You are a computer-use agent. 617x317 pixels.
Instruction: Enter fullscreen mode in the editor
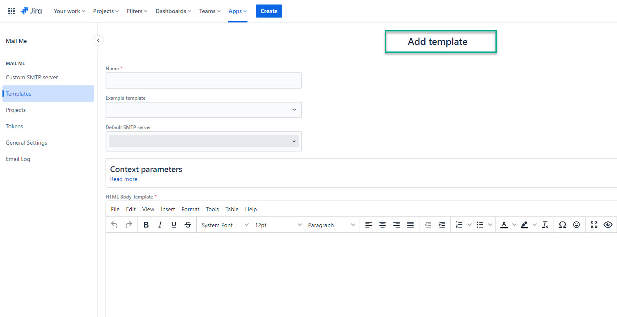594,225
